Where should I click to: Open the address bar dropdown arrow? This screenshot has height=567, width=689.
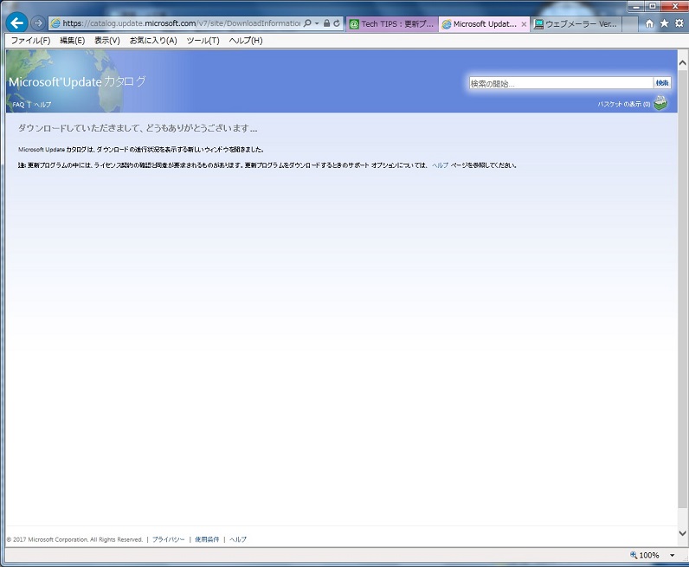pos(317,23)
